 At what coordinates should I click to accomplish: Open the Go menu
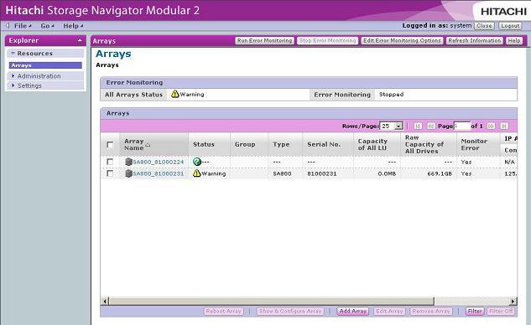[47, 26]
